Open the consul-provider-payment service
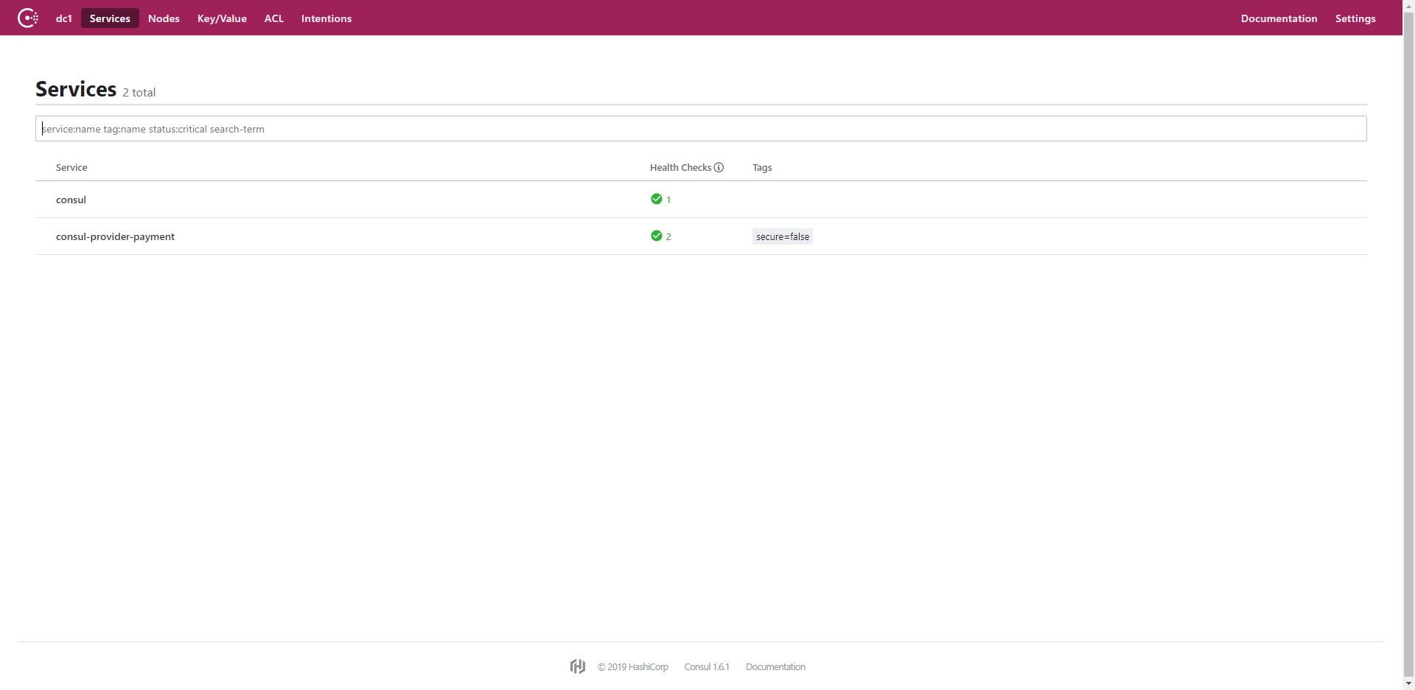 point(115,236)
